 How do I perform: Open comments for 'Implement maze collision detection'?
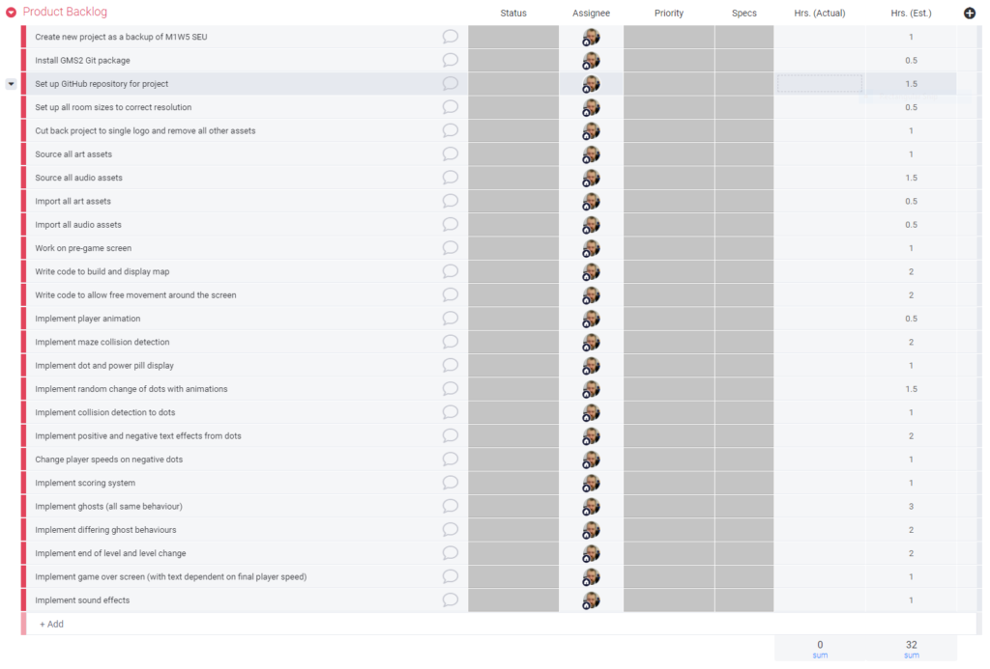(x=450, y=342)
